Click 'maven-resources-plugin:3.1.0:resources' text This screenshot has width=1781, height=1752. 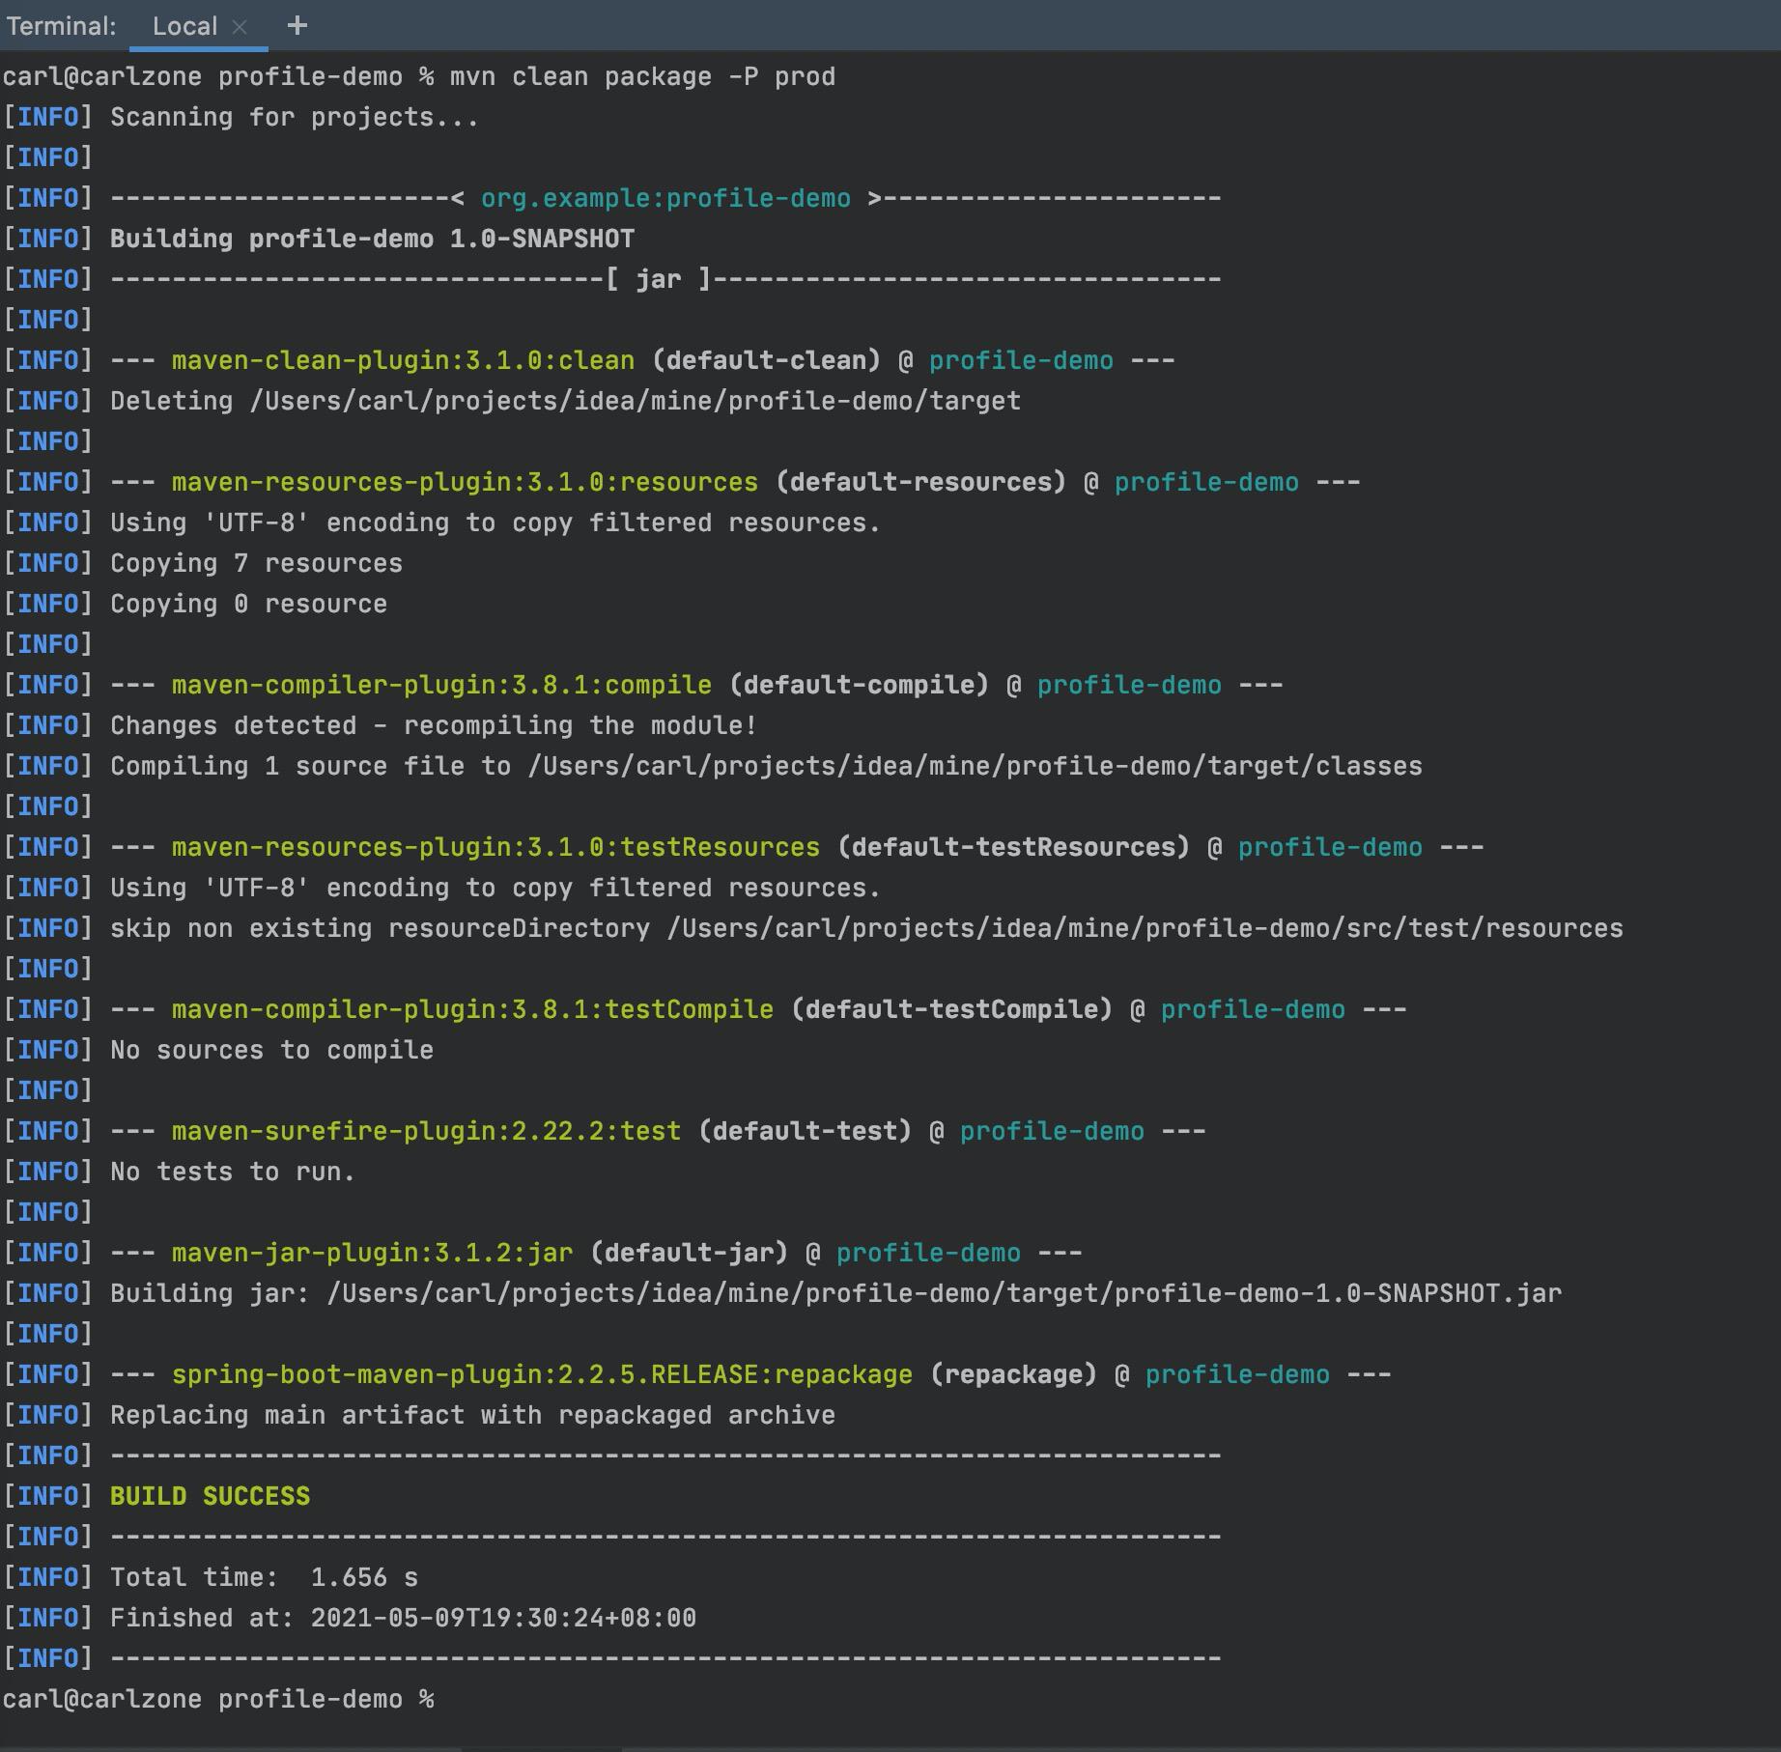[x=465, y=483]
